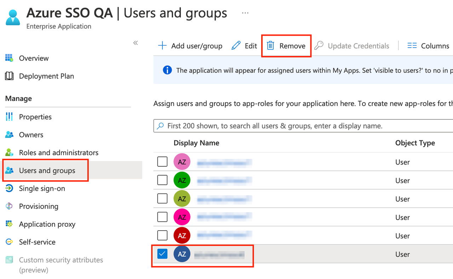
Task: Click the Overview grid icon
Action: 9,58
